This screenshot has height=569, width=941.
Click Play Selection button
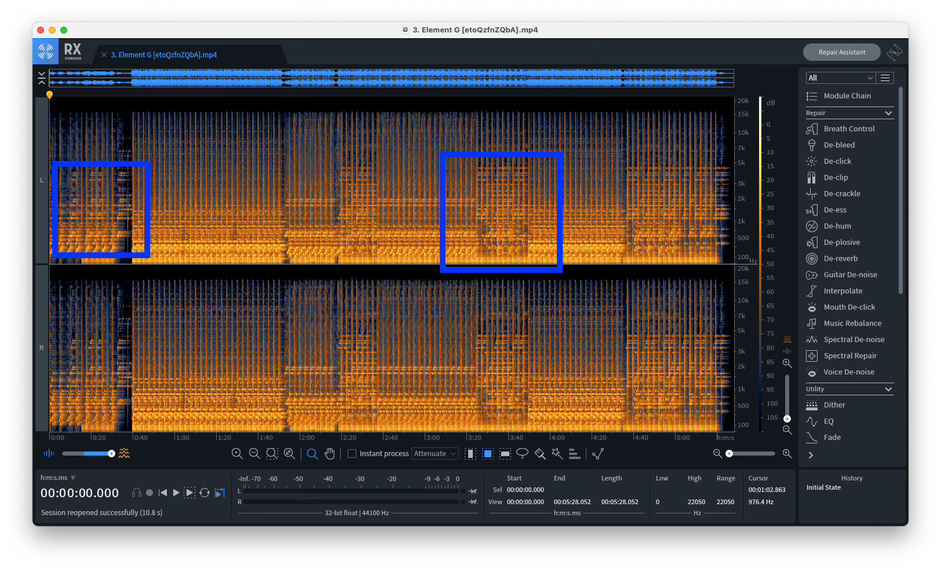(x=189, y=493)
